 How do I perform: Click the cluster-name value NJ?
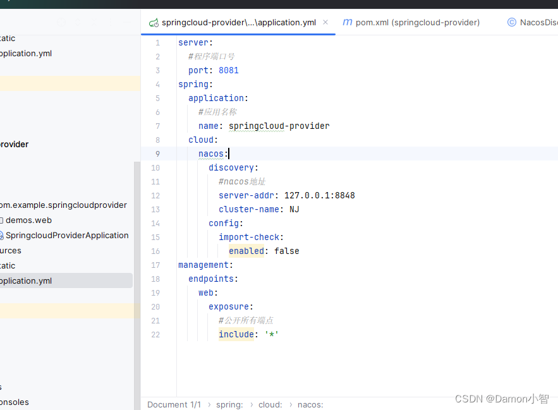click(x=294, y=209)
